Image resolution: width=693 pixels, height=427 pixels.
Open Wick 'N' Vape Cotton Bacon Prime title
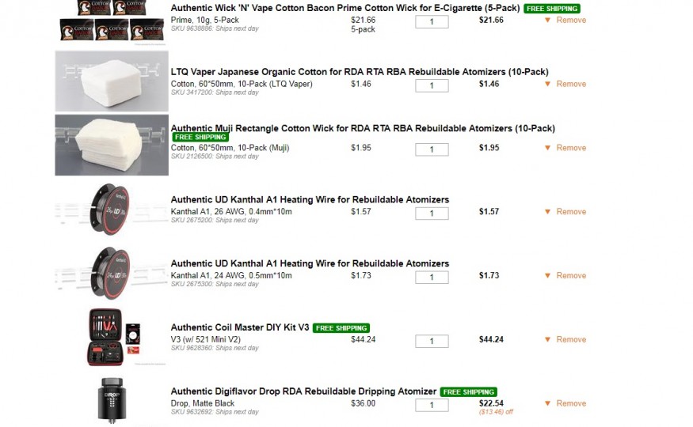(x=345, y=8)
